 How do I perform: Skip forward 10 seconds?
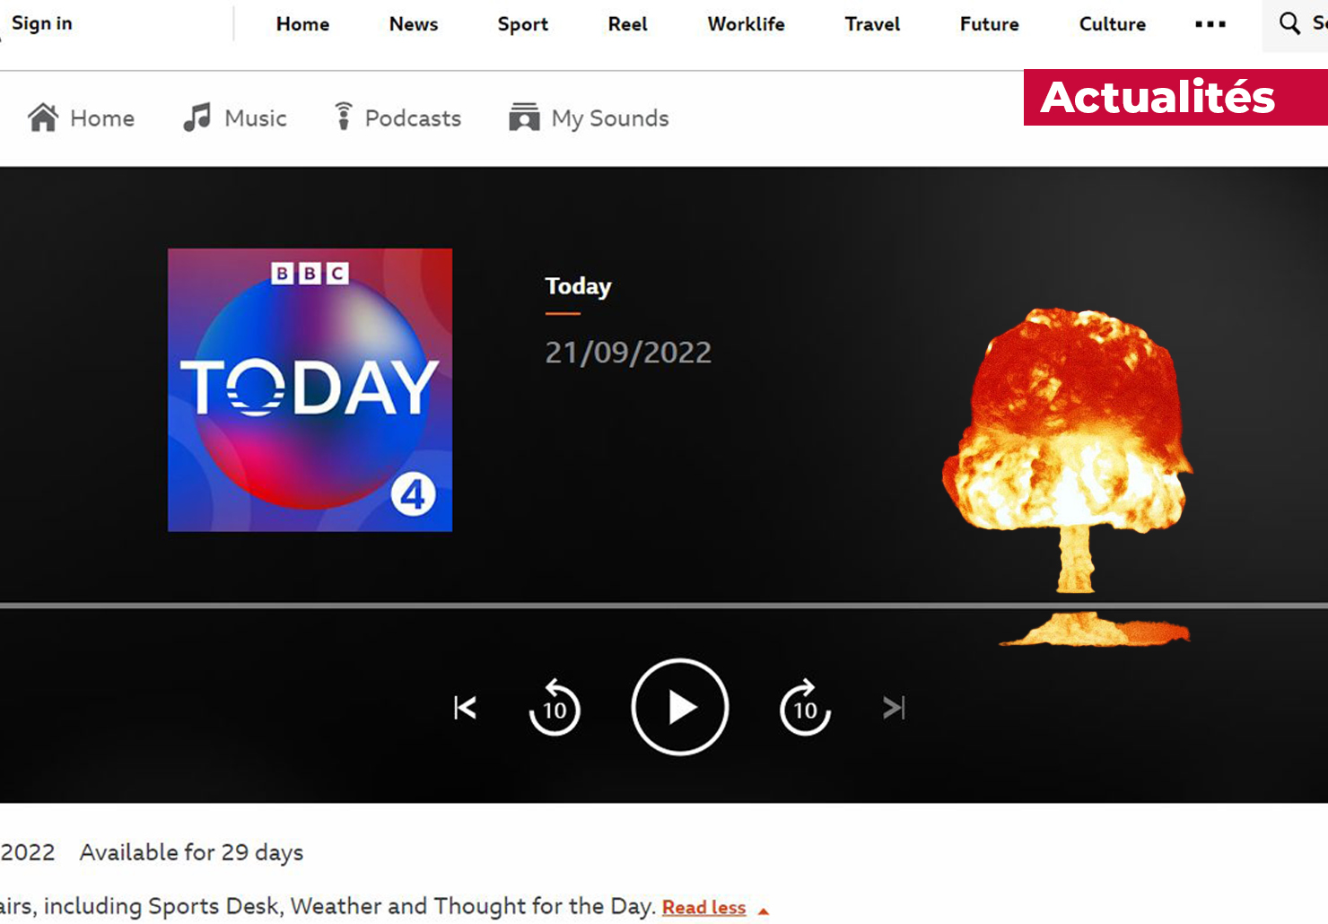805,707
